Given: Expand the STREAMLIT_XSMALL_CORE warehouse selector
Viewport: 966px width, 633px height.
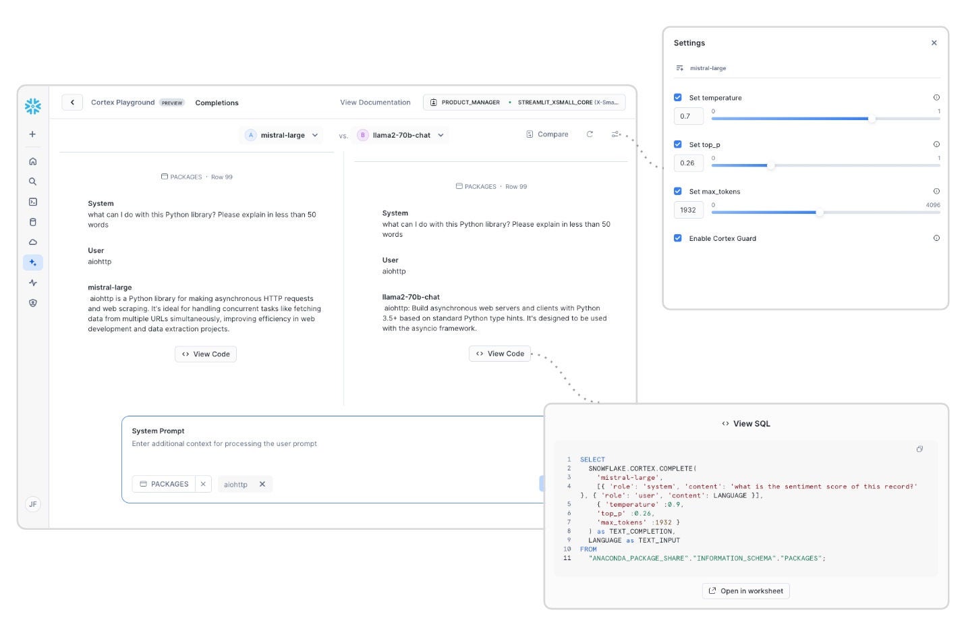Looking at the screenshot, I should (567, 102).
